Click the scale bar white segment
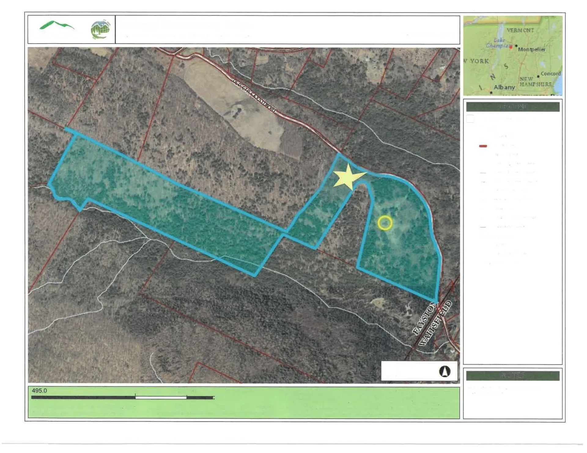 [x=161, y=397]
